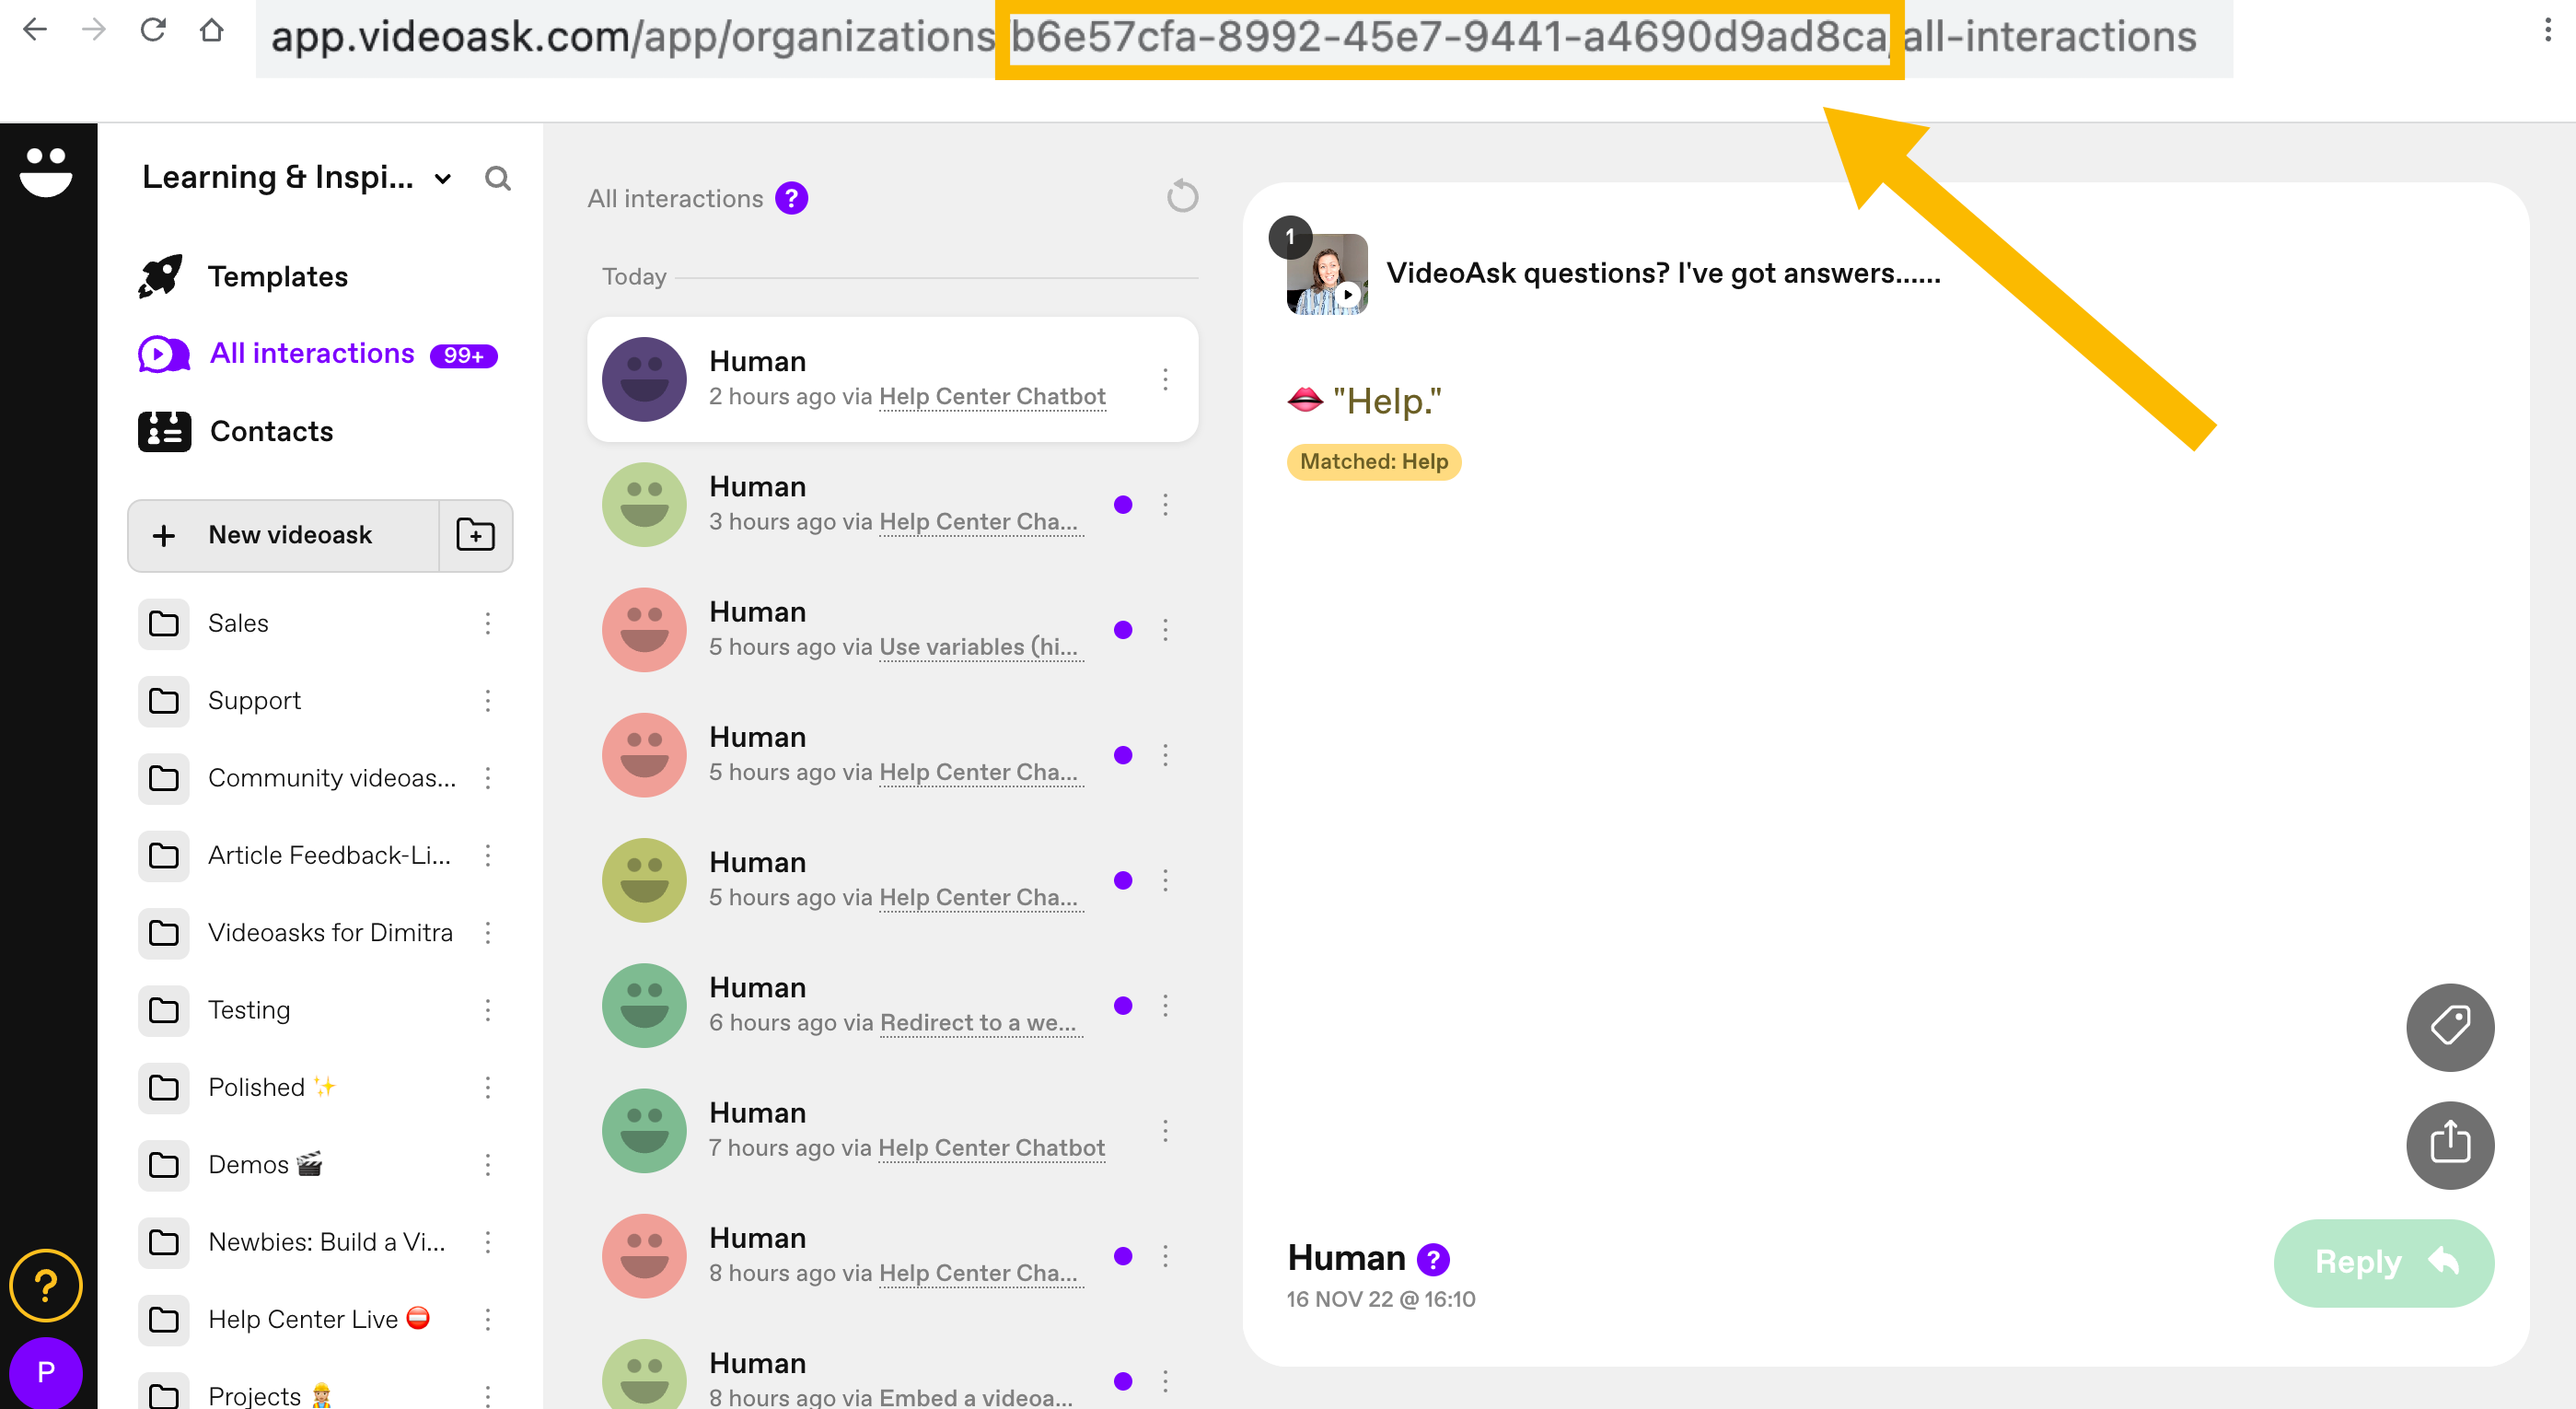The height and width of the screenshot is (1409, 2576).
Task: Reload the page with the refresh icon
Action: pyautogui.click(x=153, y=30)
